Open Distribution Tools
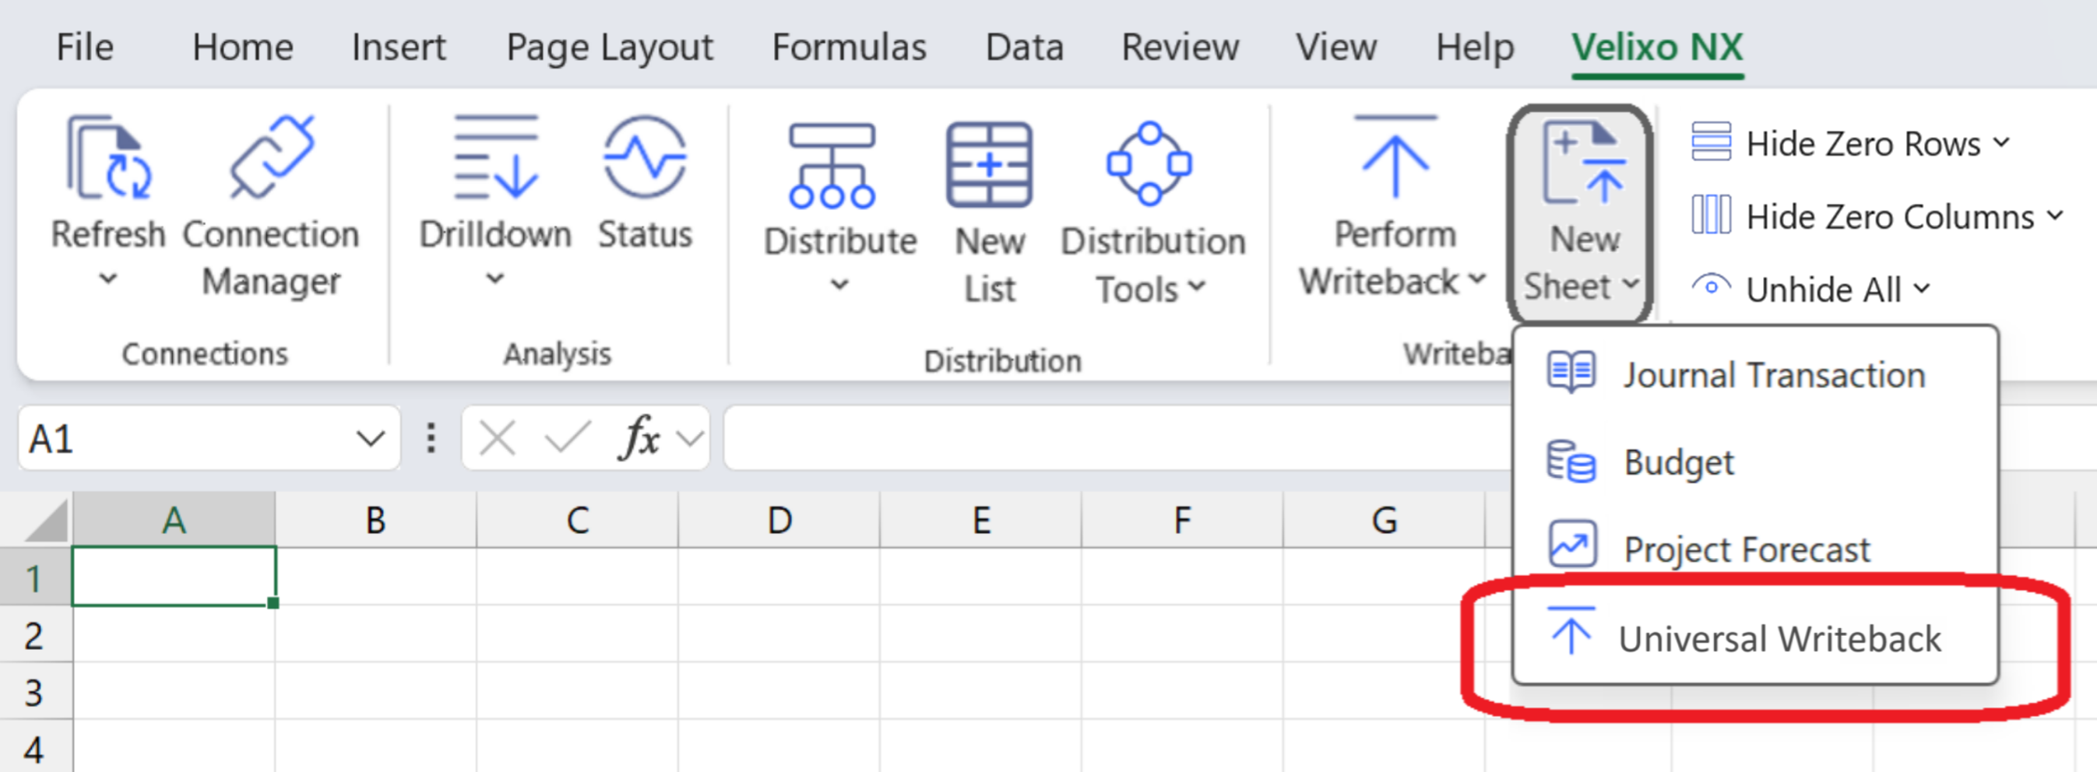The width and height of the screenshot is (2097, 772). coord(1152,214)
